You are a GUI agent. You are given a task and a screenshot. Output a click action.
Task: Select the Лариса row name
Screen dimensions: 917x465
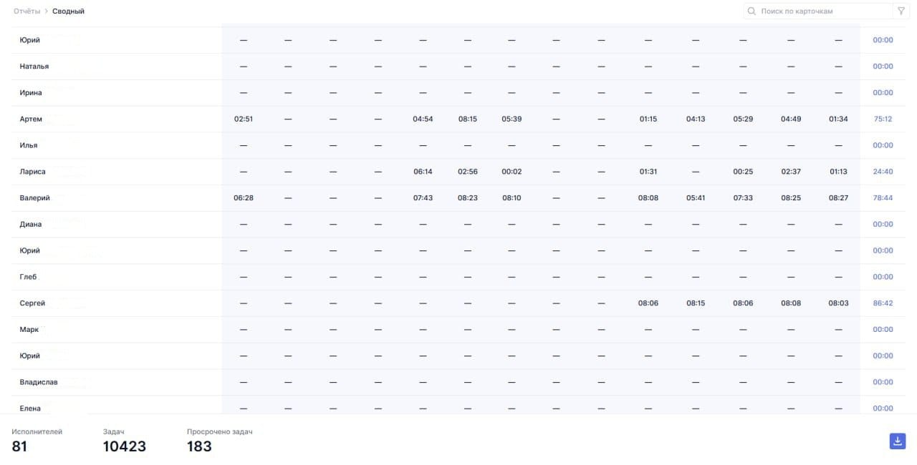(32, 172)
